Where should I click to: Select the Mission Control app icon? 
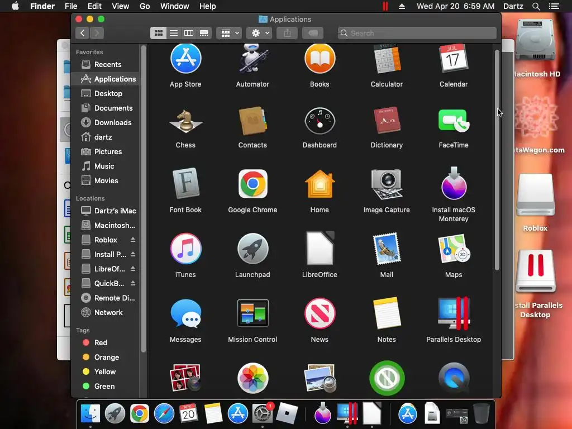coord(253,313)
